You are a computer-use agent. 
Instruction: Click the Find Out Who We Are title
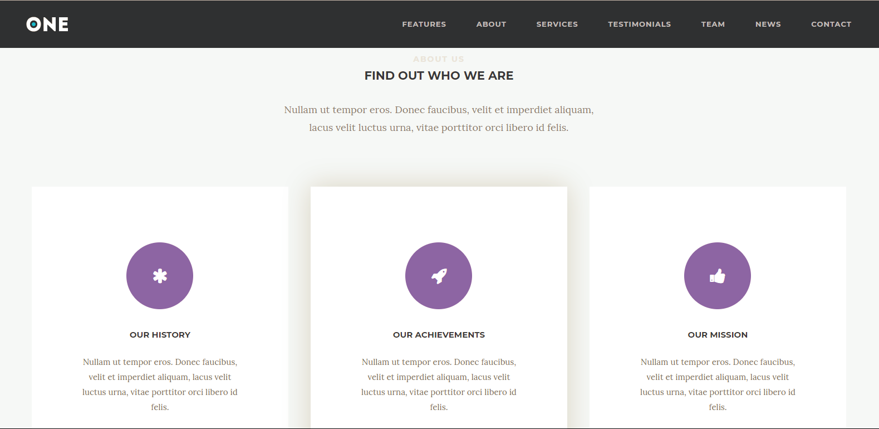439,76
